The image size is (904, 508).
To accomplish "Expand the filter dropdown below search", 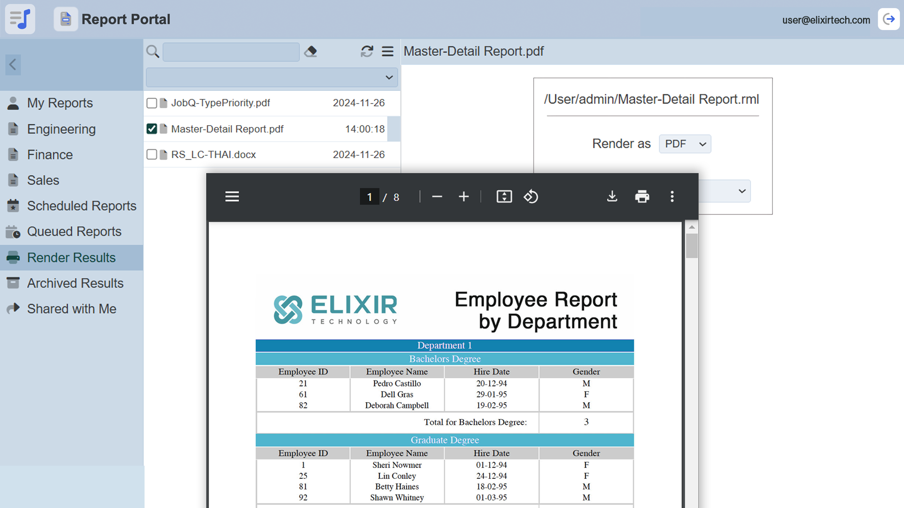I will tap(272, 77).
